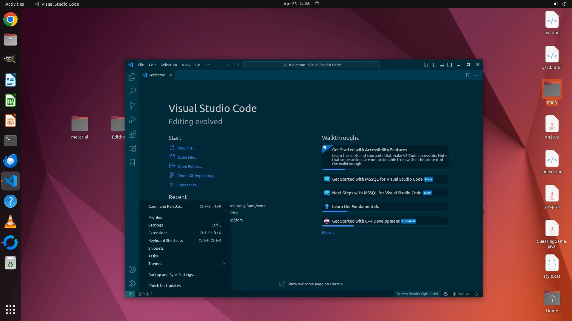Open Source Control view icon
Viewport: 572px width, 321px height.
[x=132, y=106]
